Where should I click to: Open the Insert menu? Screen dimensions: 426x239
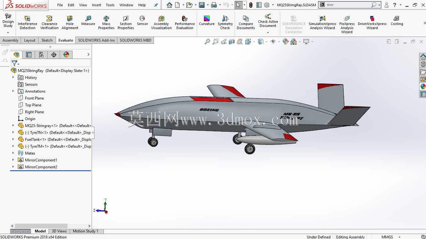pos(96,5)
